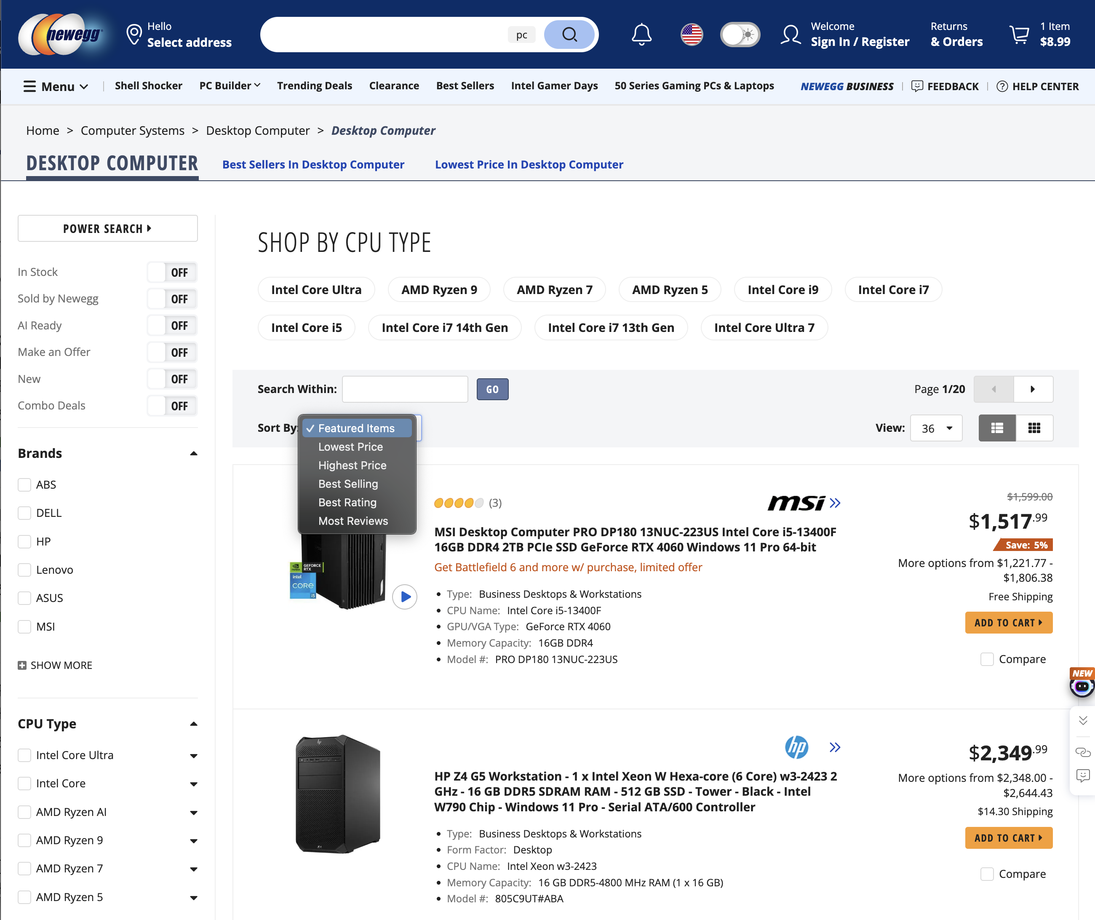Switch results to grid view
1095x920 pixels.
(x=1034, y=428)
